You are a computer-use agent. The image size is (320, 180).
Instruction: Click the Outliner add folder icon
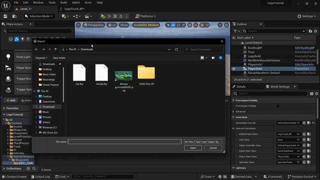click(x=310, y=31)
